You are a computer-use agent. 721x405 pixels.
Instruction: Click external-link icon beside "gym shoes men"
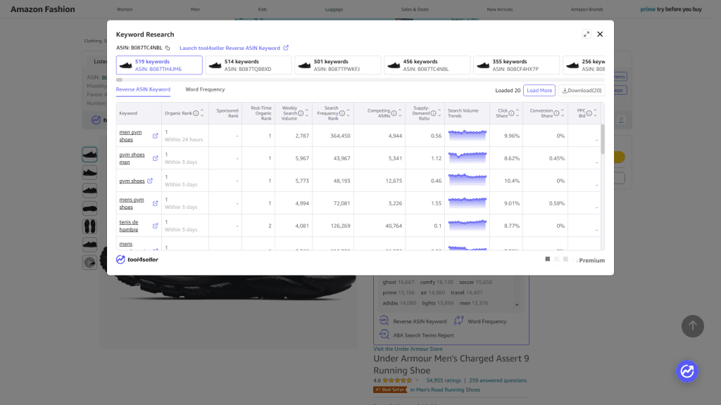[156, 158]
